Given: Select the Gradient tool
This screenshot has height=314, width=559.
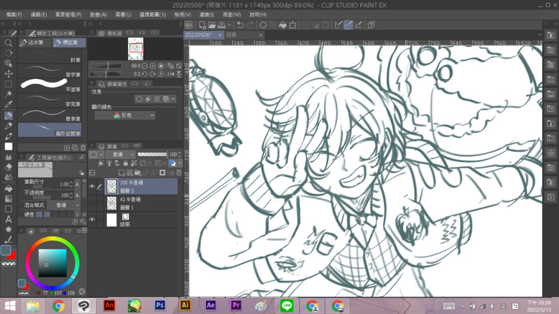Looking at the screenshot, I should tap(8, 199).
